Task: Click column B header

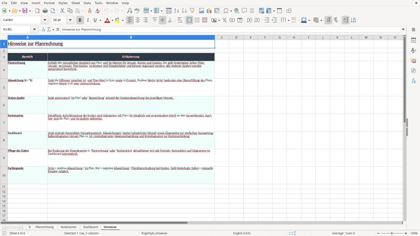Action: 131,37
